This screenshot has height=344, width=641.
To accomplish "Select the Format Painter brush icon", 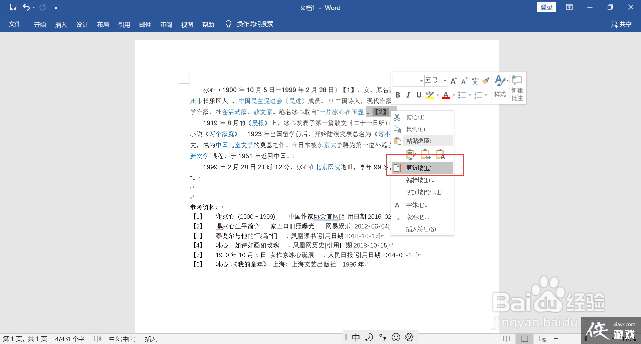I will (x=486, y=81).
